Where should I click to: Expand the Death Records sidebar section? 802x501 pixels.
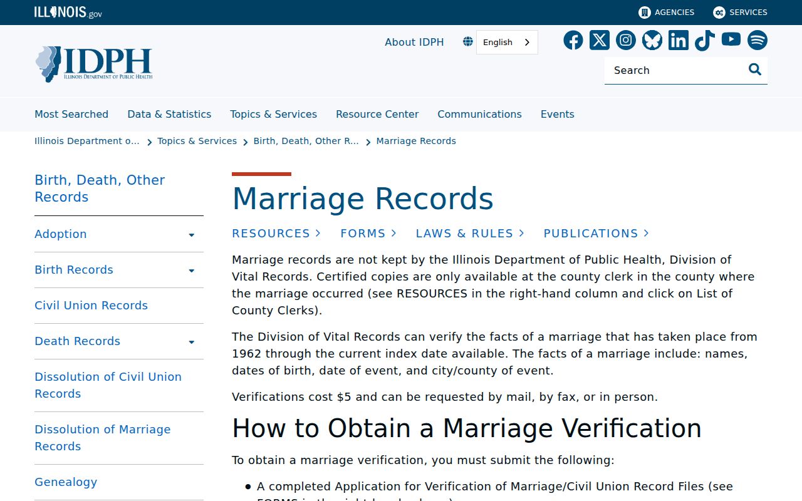[192, 342]
